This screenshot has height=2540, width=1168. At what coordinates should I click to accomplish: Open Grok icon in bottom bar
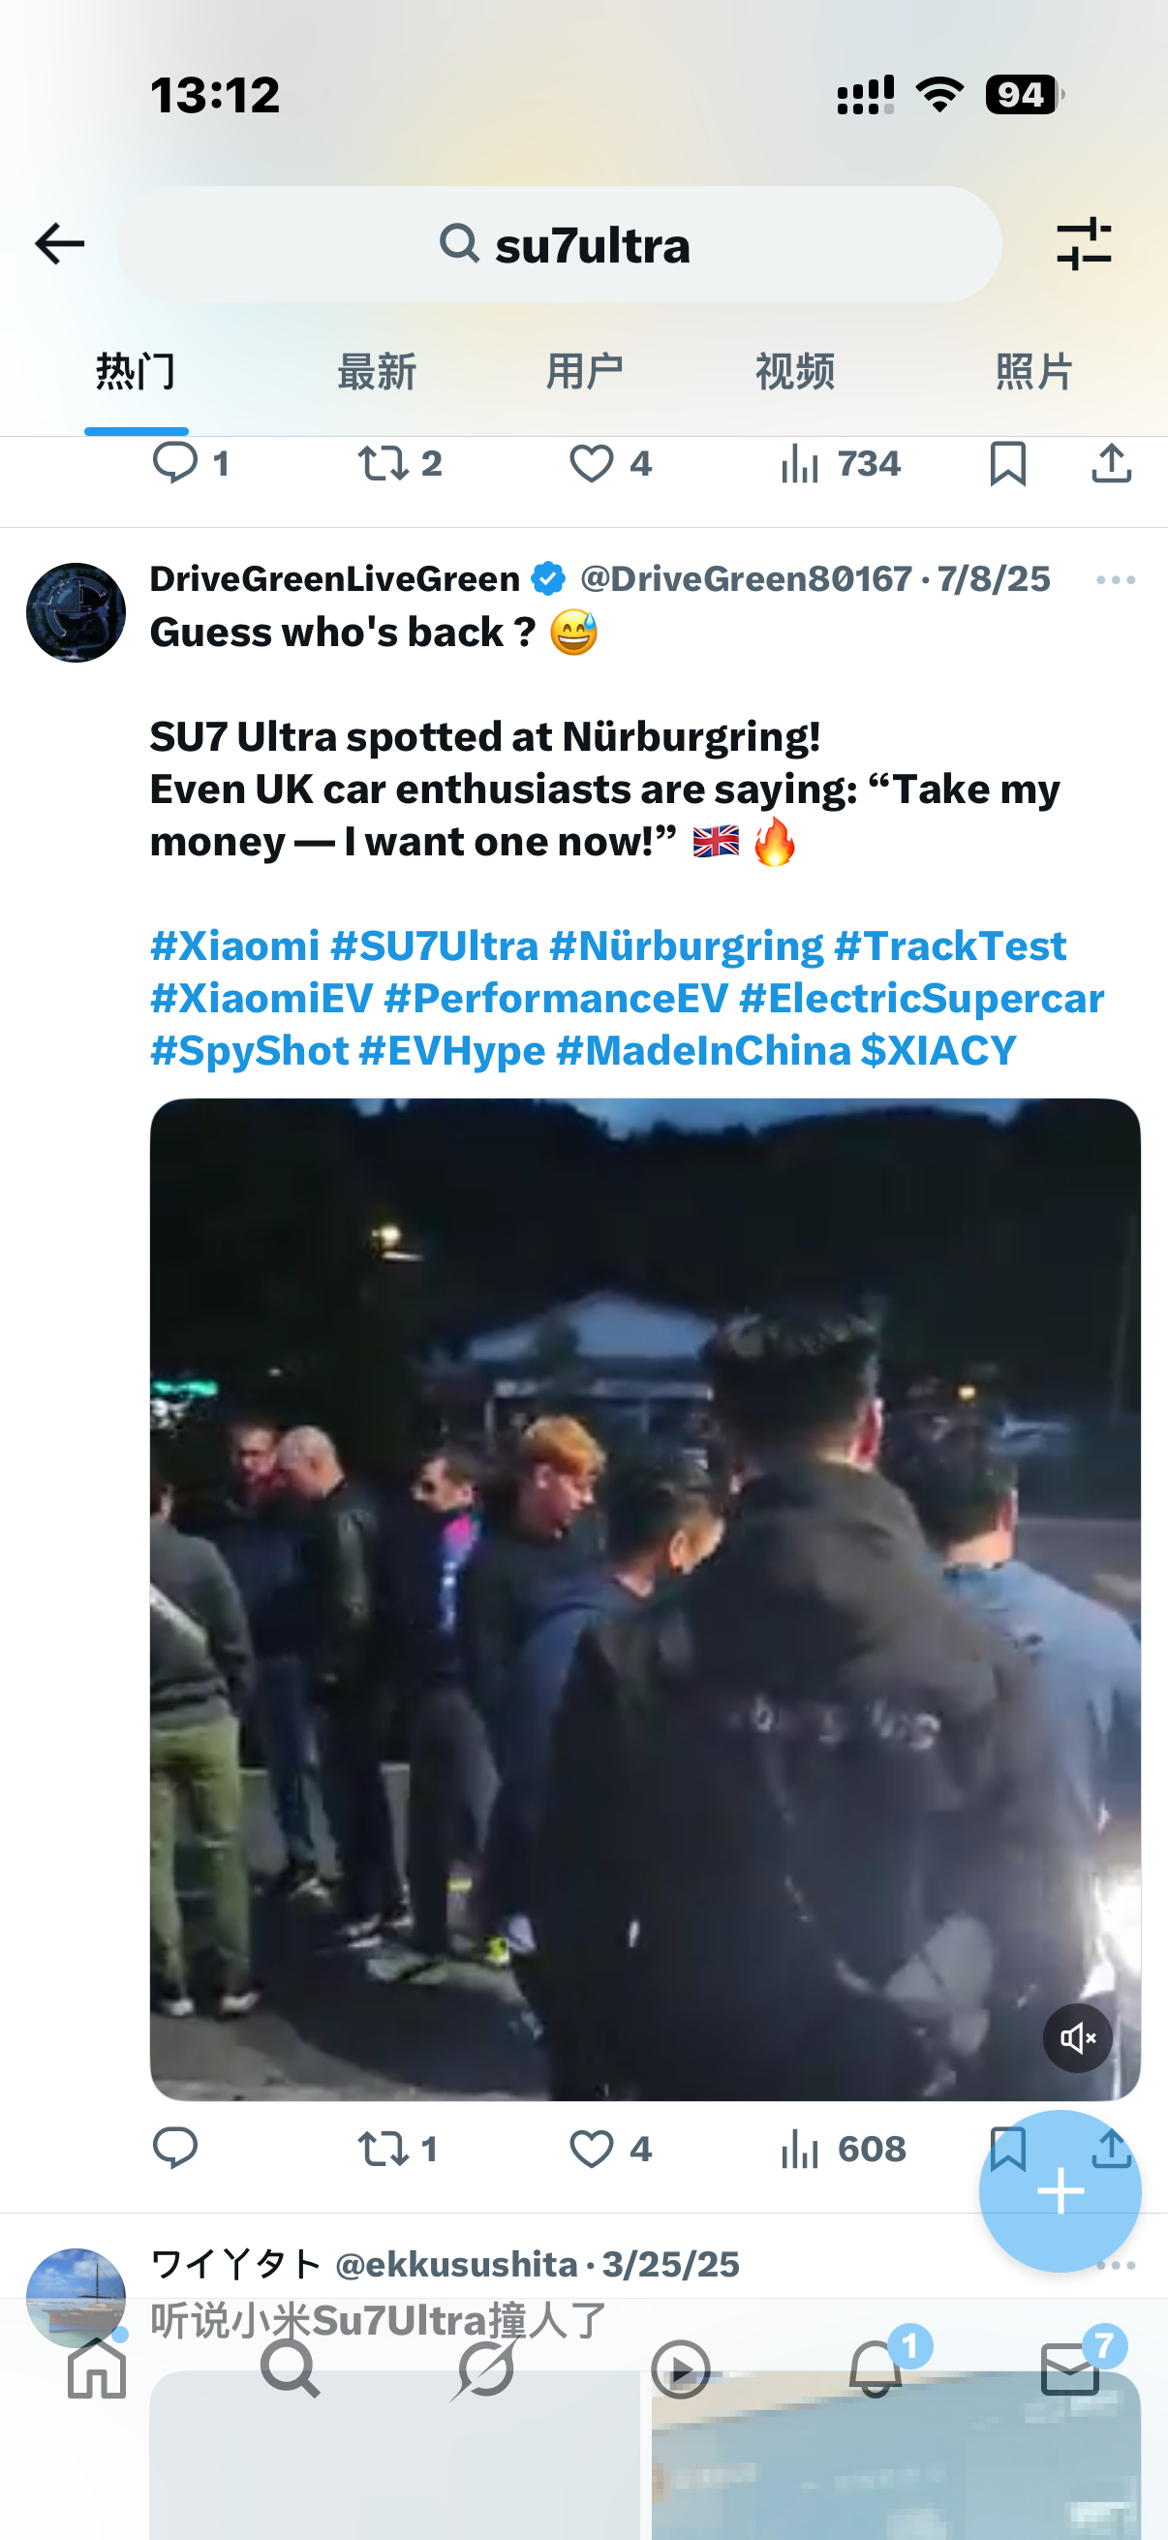coord(483,2368)
